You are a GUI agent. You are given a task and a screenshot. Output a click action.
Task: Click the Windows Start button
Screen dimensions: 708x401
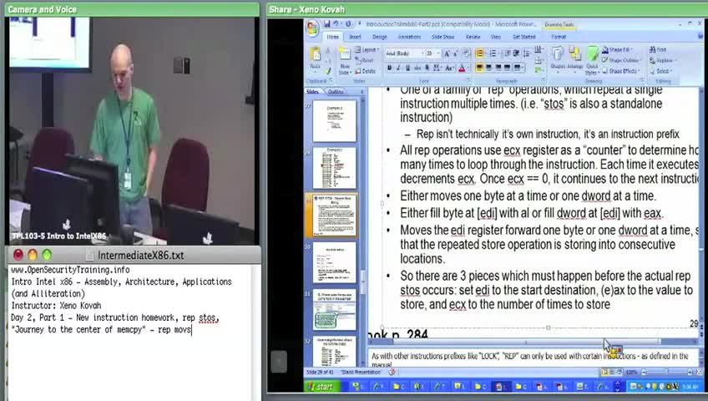[322, 387]
